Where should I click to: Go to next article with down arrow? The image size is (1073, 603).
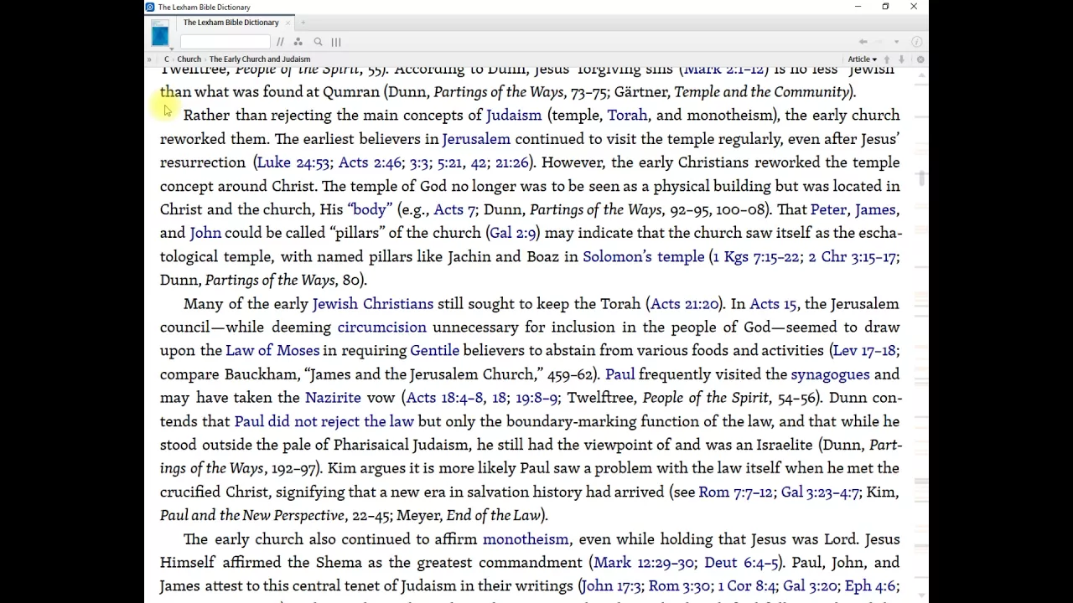(x=901, y=59)
